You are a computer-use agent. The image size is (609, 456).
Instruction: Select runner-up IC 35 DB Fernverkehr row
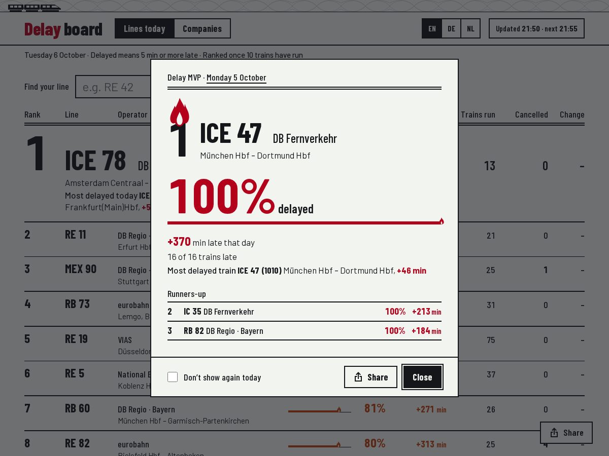click(x=304, y=312)
